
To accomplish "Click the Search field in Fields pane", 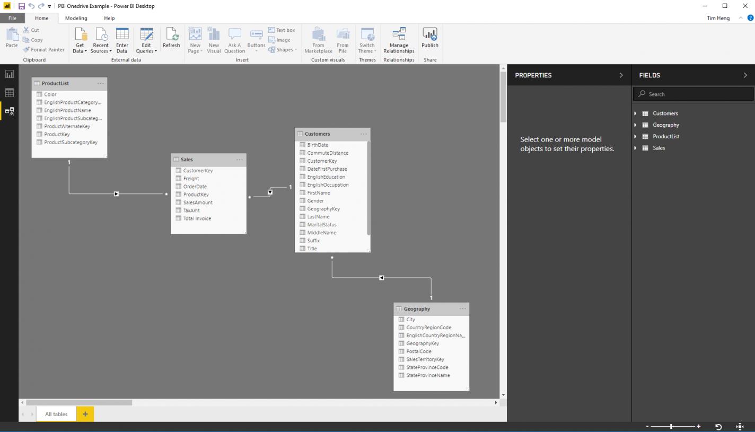I will click(693, 94).
